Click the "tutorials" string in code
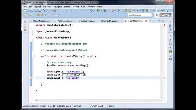Viewport: 196px width, 110px height. pos(73,72)
